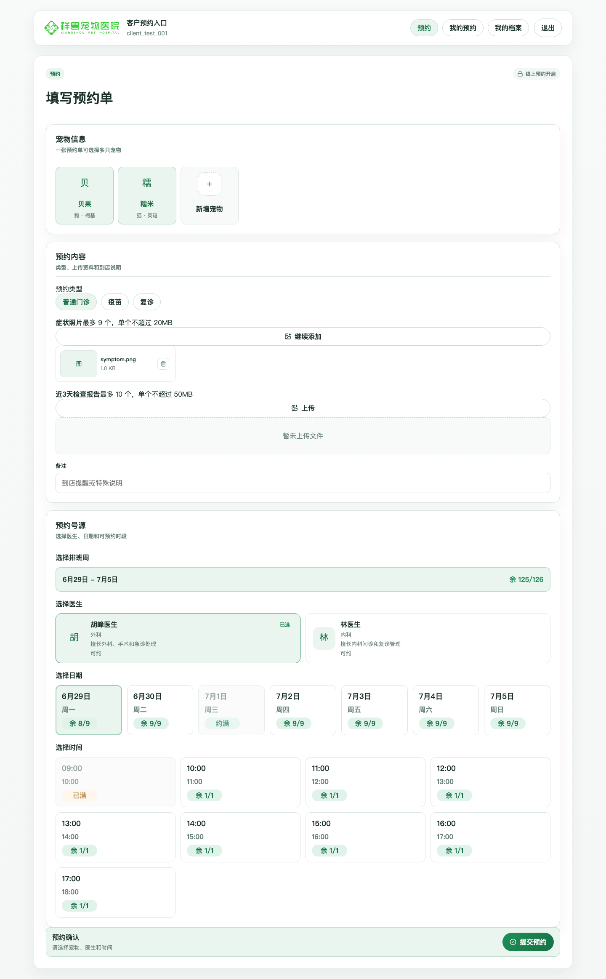Screen dimensions: 606x979
Task: Open 我的预约 tab
Action: pos(463,28)
